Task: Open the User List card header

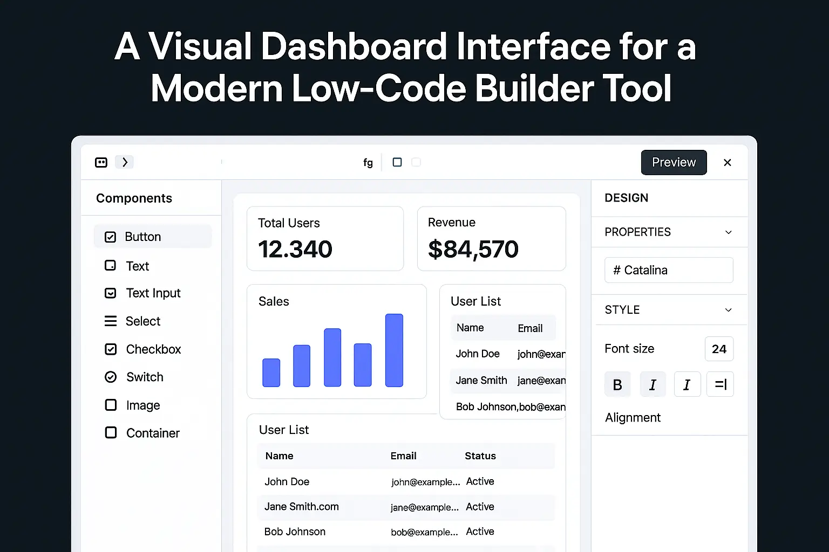Action: pyautogui.click(x=475, y=301)
